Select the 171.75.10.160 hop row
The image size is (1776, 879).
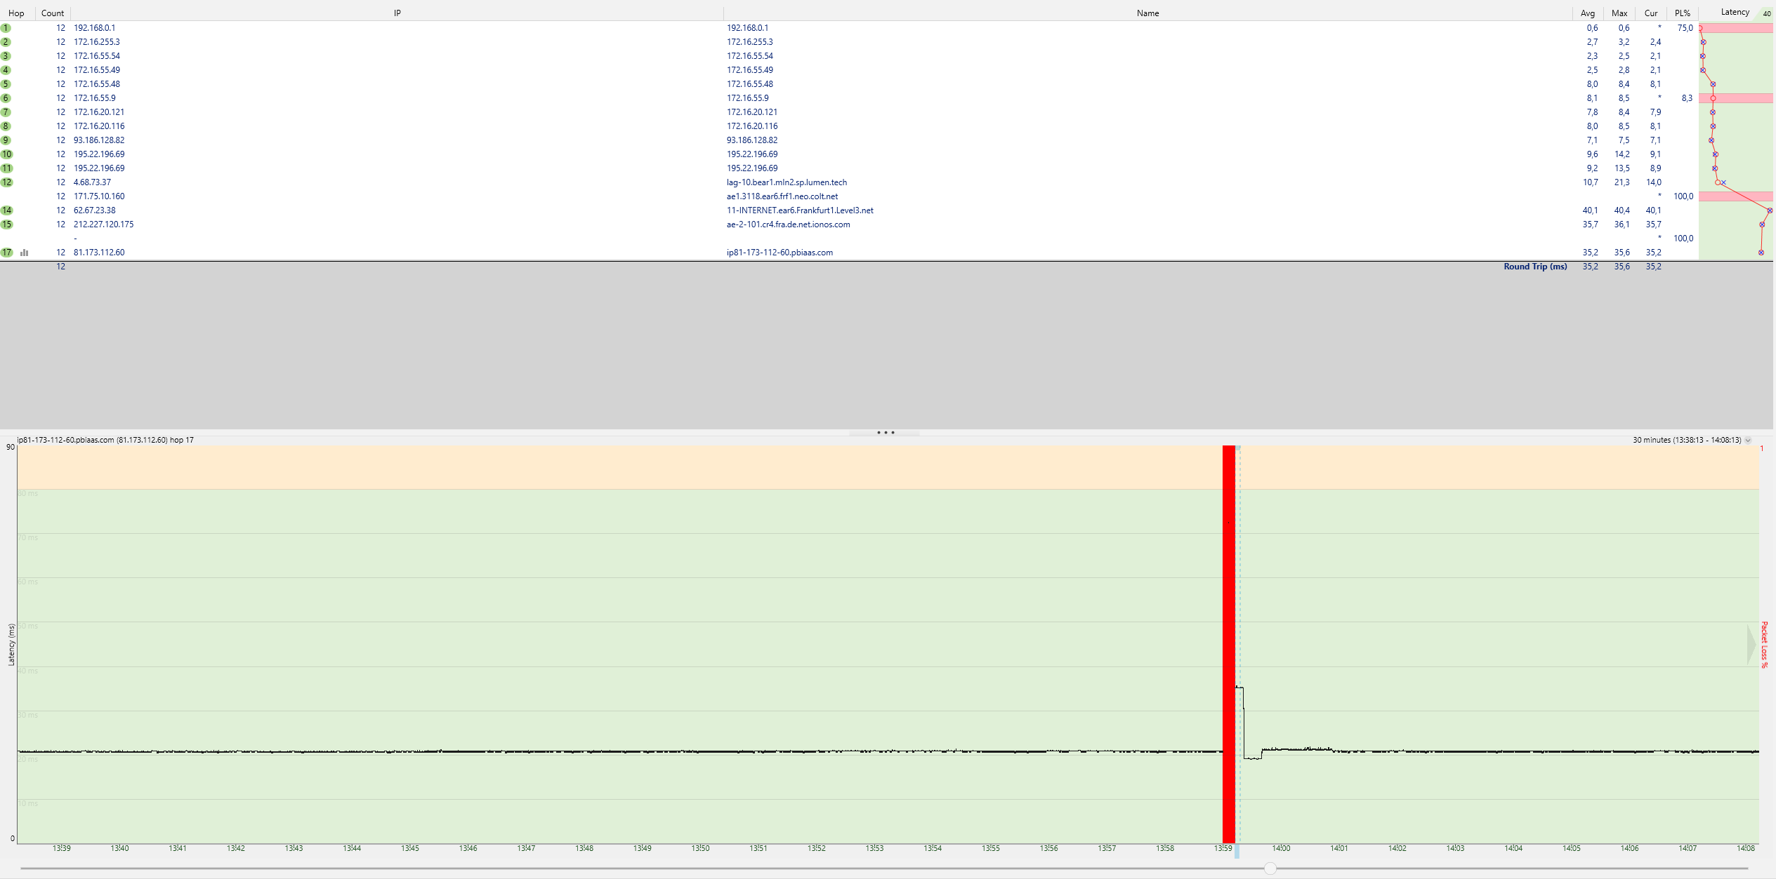pos(99,196)
